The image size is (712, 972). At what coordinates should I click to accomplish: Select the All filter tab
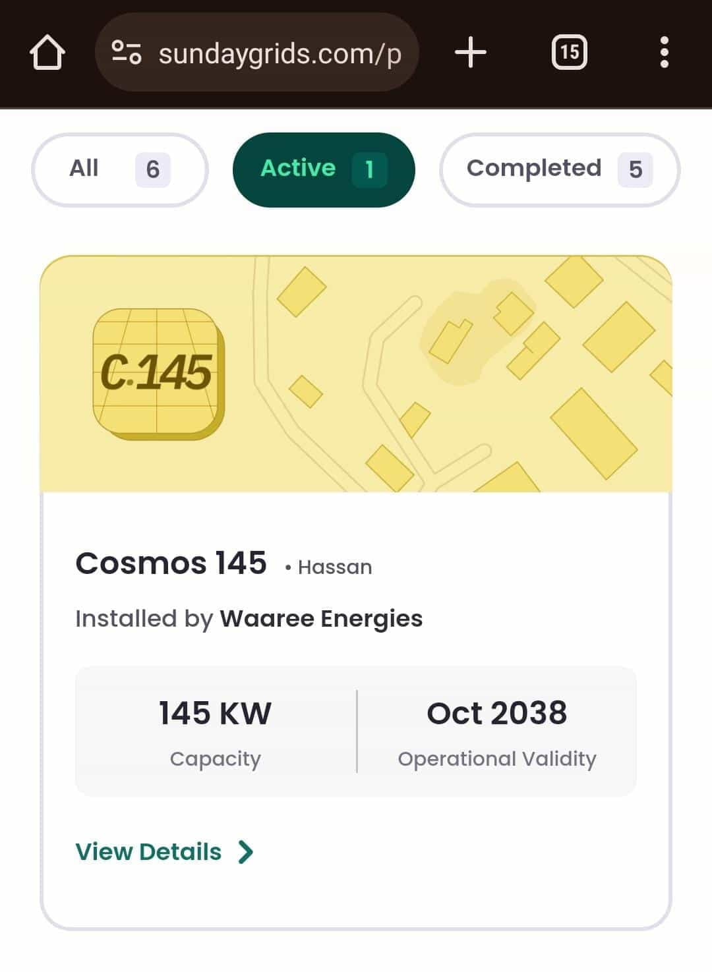point(84,169)
